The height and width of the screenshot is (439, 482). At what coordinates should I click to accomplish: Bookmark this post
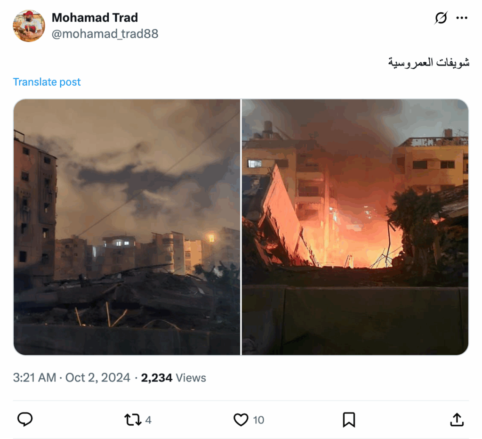pos(349,420)
